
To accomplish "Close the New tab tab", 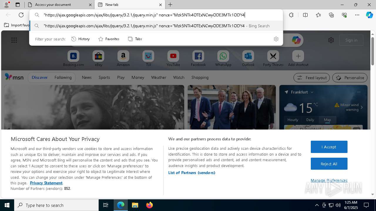I will [160, 5].
